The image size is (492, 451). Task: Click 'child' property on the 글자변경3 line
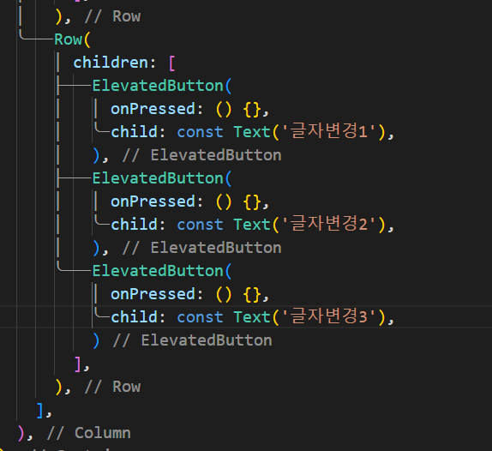click(134, 316)
